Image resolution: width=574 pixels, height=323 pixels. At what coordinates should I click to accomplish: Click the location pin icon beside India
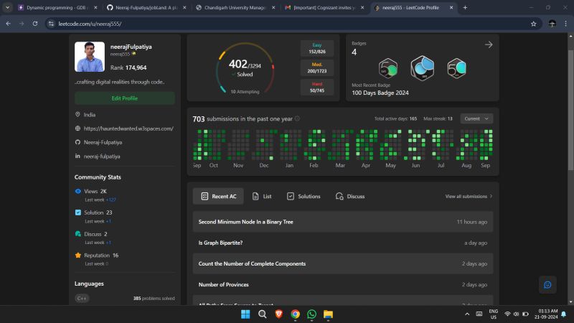[77, 115]
